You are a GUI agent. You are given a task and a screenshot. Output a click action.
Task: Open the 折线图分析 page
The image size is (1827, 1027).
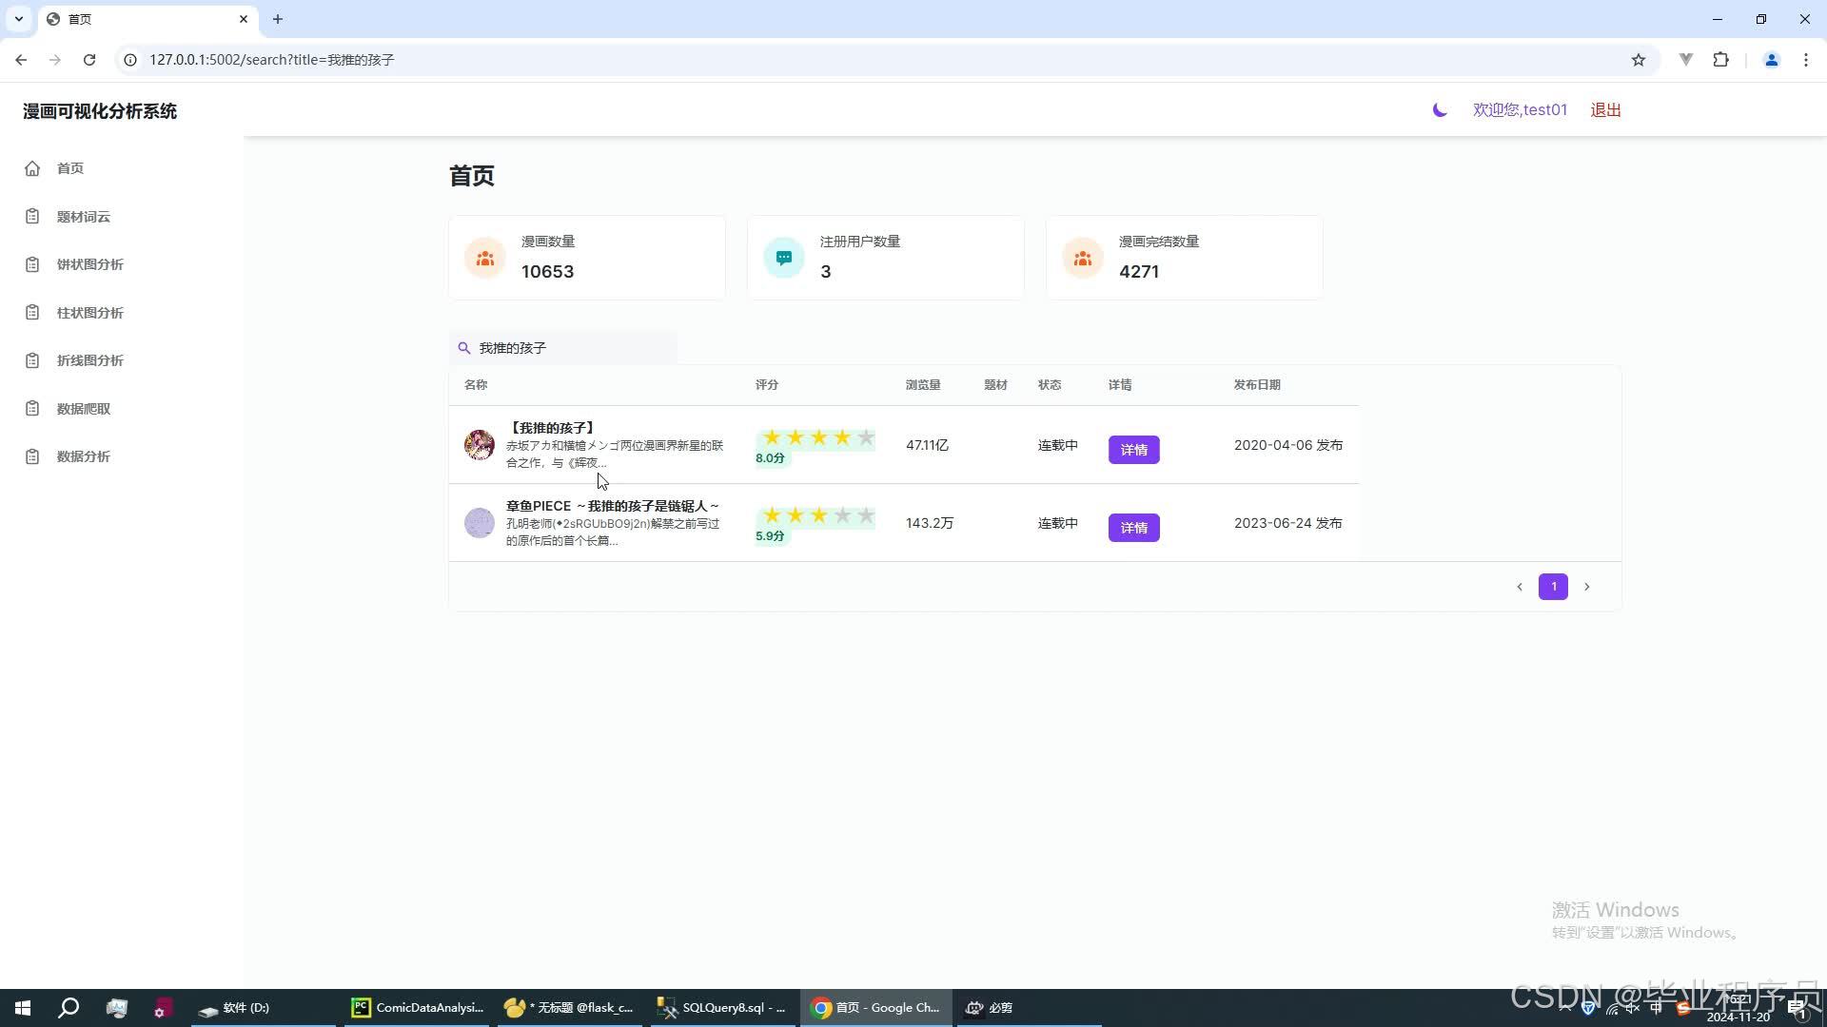coord(89,360)
